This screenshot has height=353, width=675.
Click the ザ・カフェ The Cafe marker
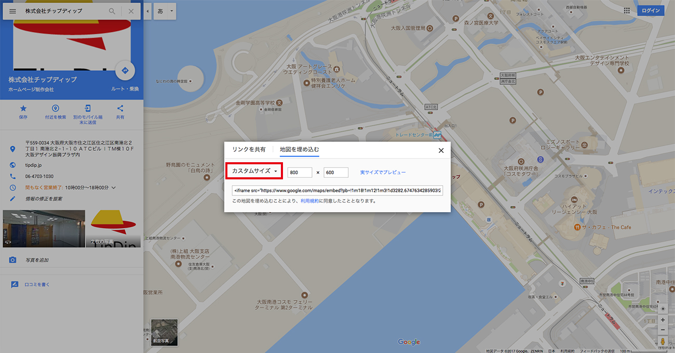point(577,227)
